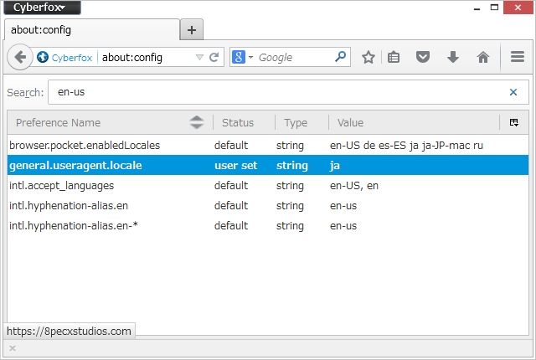The height and width of the screenshot is (360, 536).
Task: Go back with the Back arrow button
Action: tap(19, 57)
